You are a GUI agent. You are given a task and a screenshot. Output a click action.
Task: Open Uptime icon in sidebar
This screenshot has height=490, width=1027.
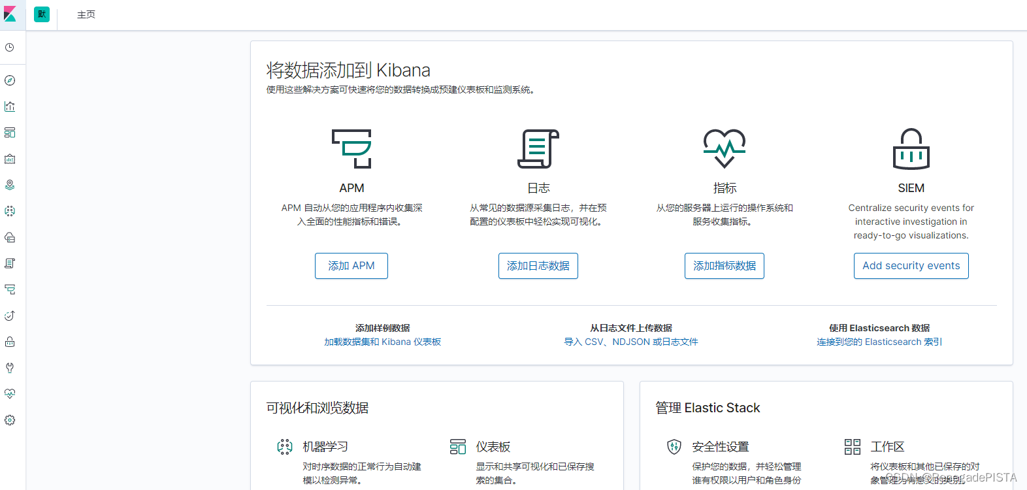[10, 316]
